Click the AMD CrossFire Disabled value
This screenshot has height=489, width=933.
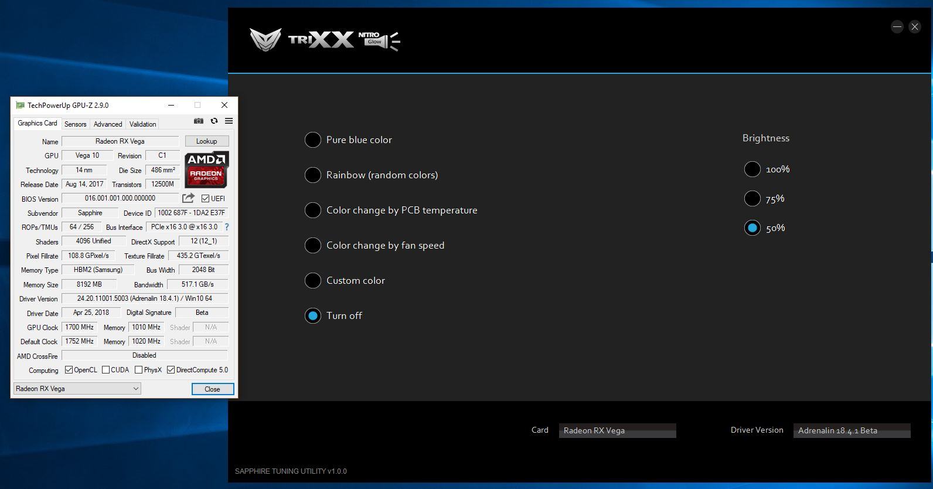[145, 355]
